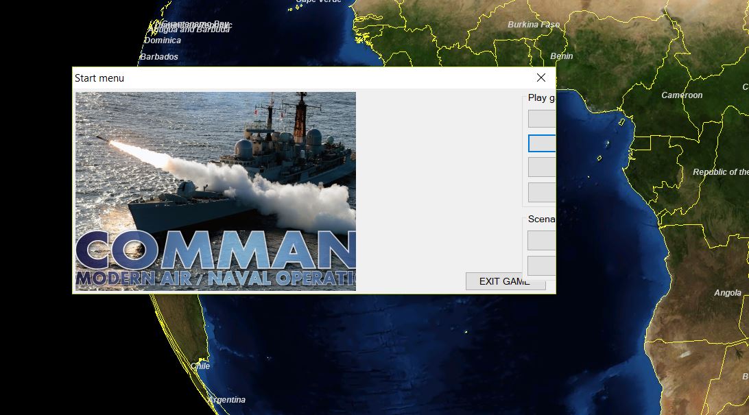Click the Start menu title bar
Viewport: 749px width, 415px height.
[274, 78]
